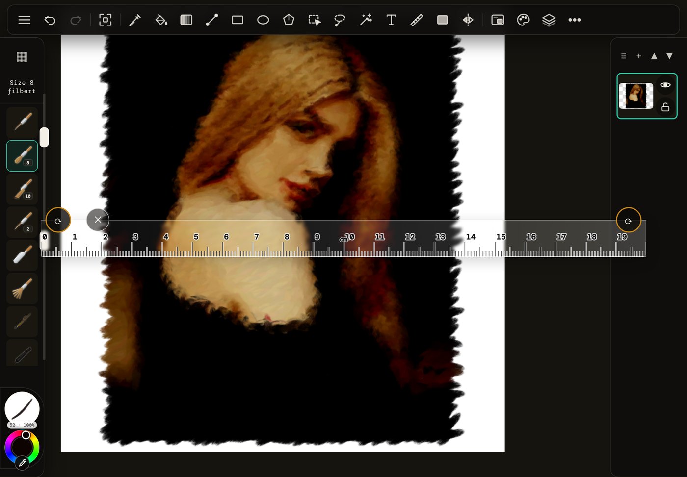The height and width of the screenshot is (477, 687).
Task: Toggle the layers panel icon
Action: click(549, 20)
